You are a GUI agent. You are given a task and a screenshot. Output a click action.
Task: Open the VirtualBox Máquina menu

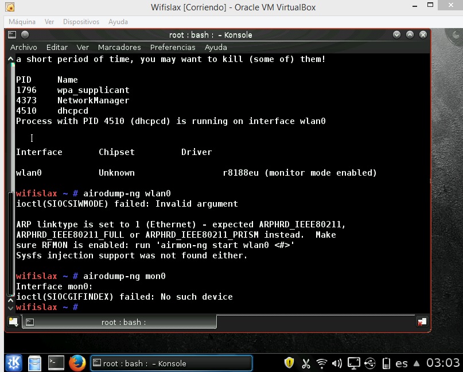coord(22,22)
